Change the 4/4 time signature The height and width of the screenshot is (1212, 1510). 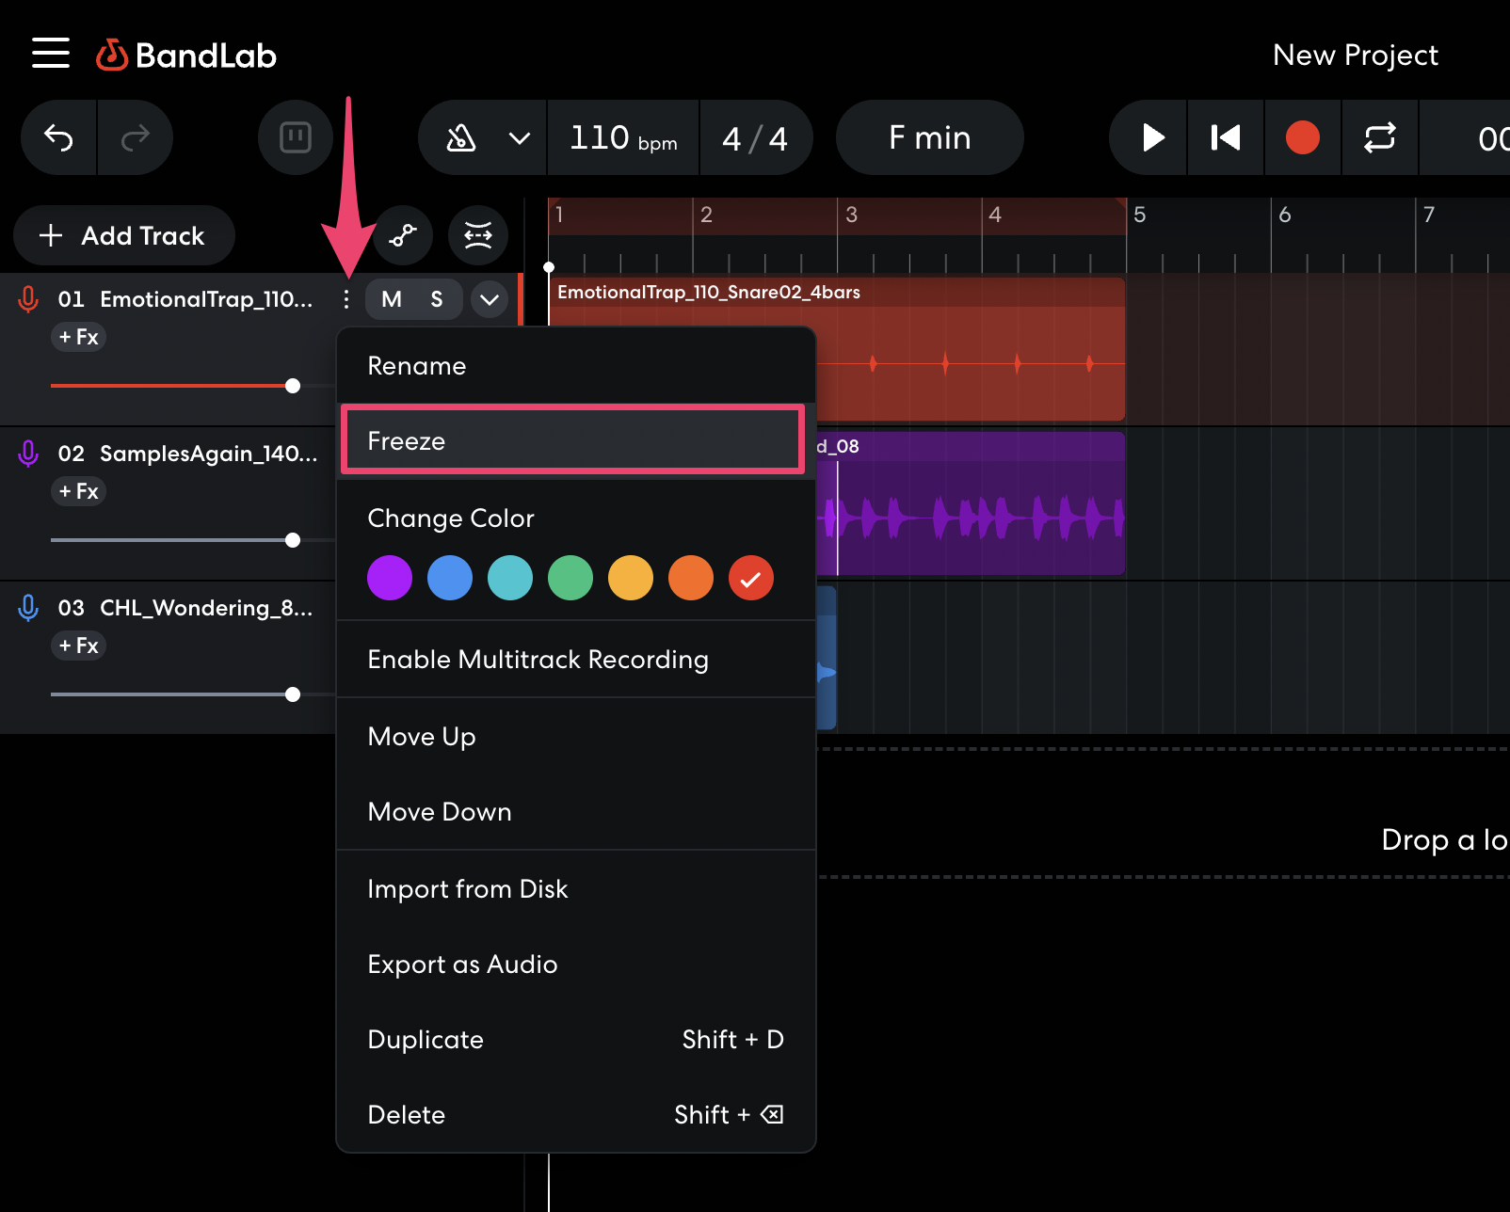tap(755, 138)
